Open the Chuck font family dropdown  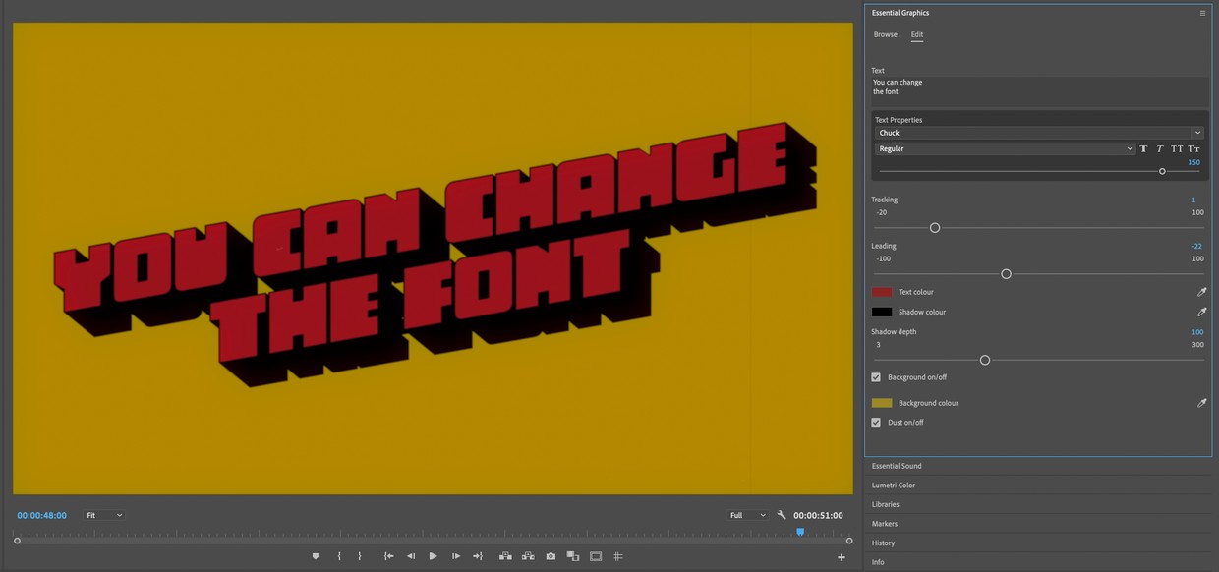1038,133
